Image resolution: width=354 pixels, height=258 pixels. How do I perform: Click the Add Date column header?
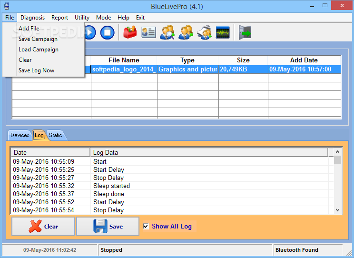click(x=304, y=60)
